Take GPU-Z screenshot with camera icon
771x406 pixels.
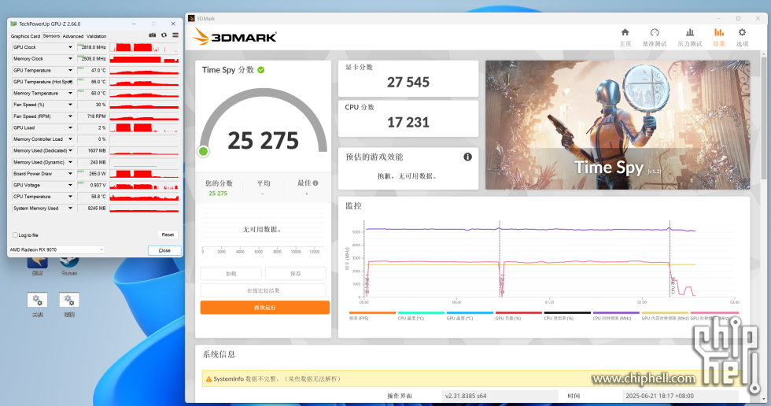pyautogui.click(x=153, y=35)
